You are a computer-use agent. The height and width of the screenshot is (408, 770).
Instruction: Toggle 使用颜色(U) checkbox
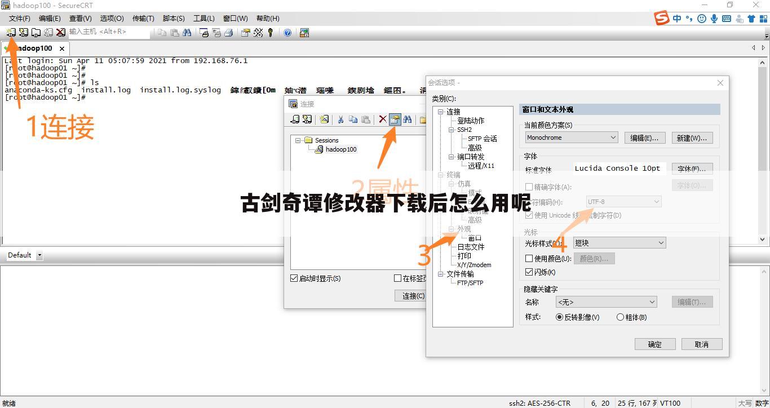[529, 259]
